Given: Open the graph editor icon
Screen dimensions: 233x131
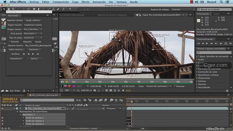Looking at the screenshot, I should click(121, 100).
